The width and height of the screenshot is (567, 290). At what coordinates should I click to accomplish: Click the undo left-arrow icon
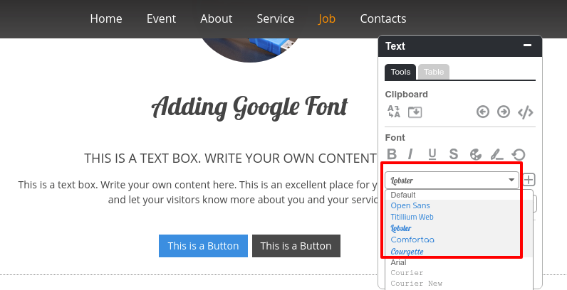pos(483,112)
